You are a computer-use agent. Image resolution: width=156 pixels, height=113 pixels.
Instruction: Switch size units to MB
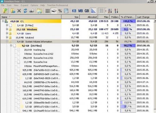coord(80,11)
